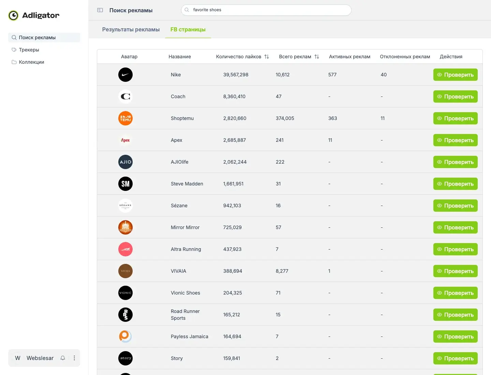491x375 pixels.
Task: Click the Nike page name
Action: pyautogui.click(x=176, y=75)
